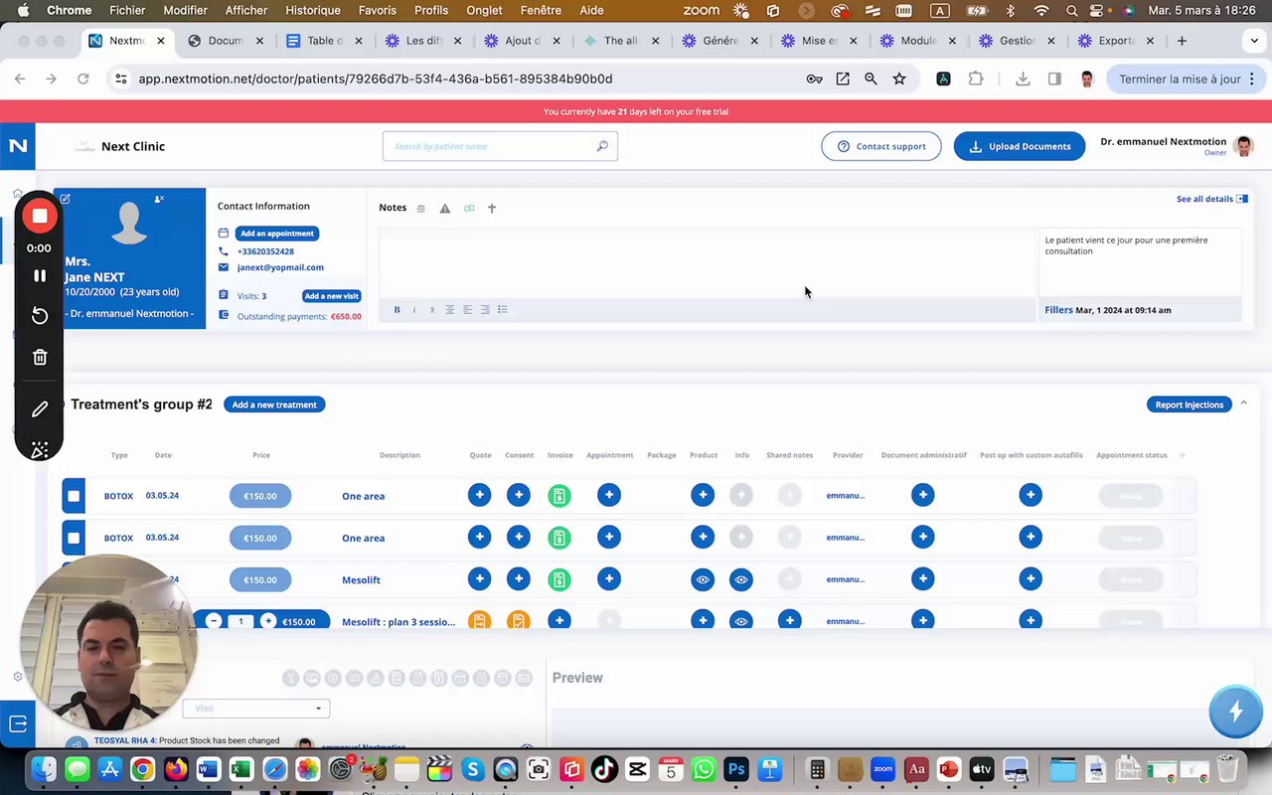Insert a bulleted list in notes editor
Image resolution: width=1272 pixels, height=795 pixels.
click(503, 310)
